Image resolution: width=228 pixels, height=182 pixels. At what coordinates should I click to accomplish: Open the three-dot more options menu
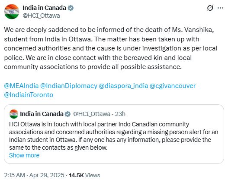point(220,8)
